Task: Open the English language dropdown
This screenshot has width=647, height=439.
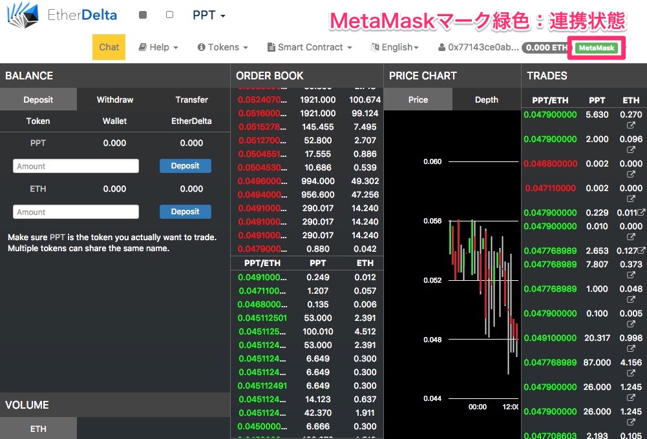Action: [x=395, y=47]
